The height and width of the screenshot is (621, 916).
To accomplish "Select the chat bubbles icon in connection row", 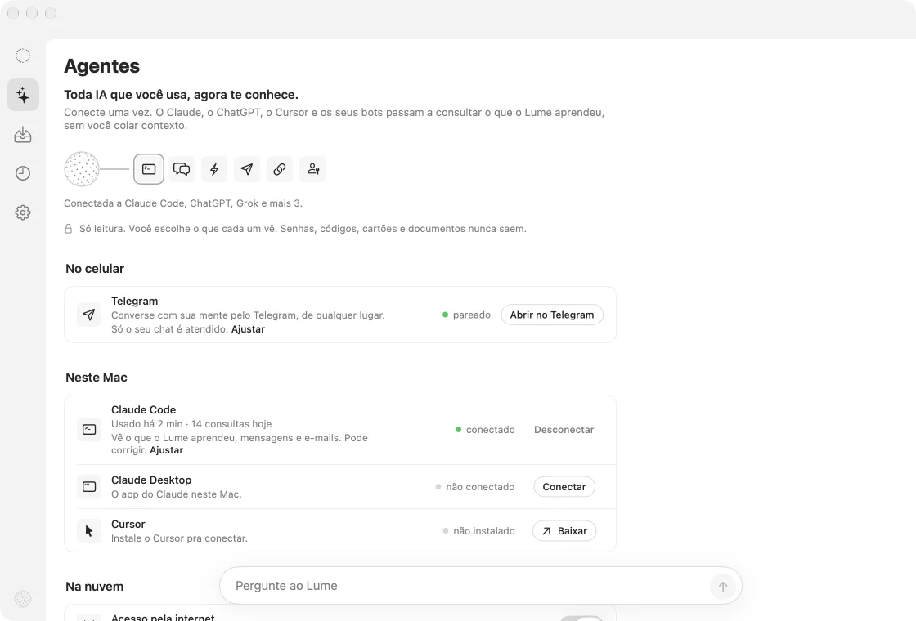I will [182, 169].
